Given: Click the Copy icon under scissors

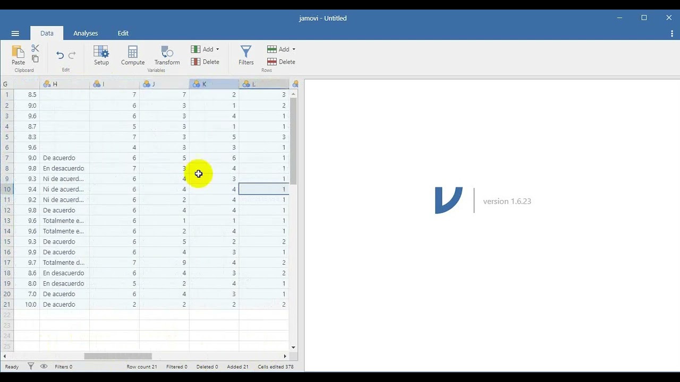Looking at the screenshot, I should pos(35,59).
